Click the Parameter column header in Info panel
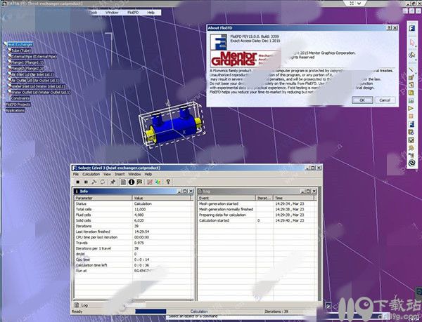The height and width of the screenshot is (322, 422). [x=103, y=198]
